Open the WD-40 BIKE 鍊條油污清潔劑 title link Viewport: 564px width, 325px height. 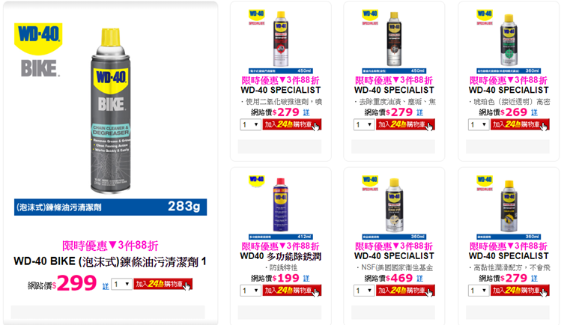[x=110, y=262]
